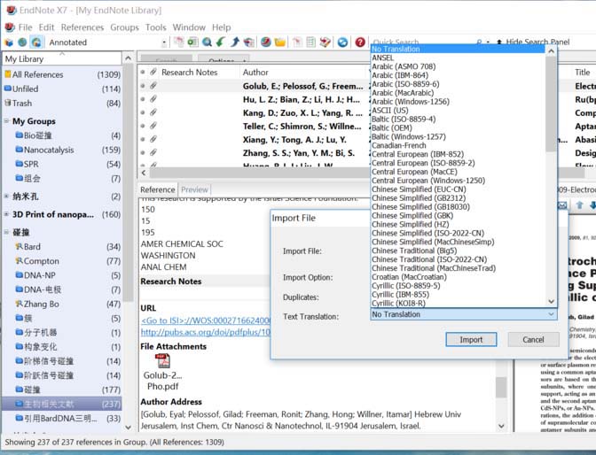Click the Online Search globe mode icon
Screen dimensions: 596x455
coord(22,42)
